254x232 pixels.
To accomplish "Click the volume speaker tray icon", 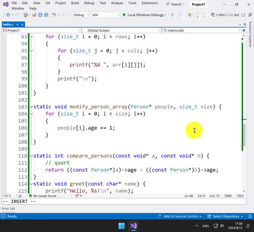I will click(x=222, y=226).
